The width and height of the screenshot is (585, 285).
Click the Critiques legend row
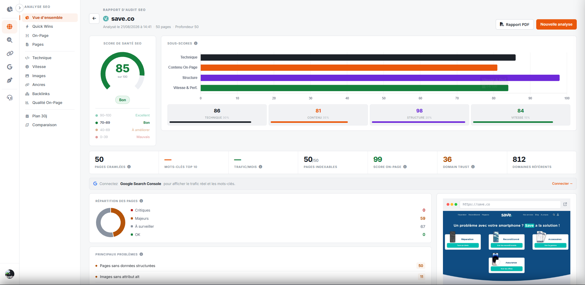(278, 210)
